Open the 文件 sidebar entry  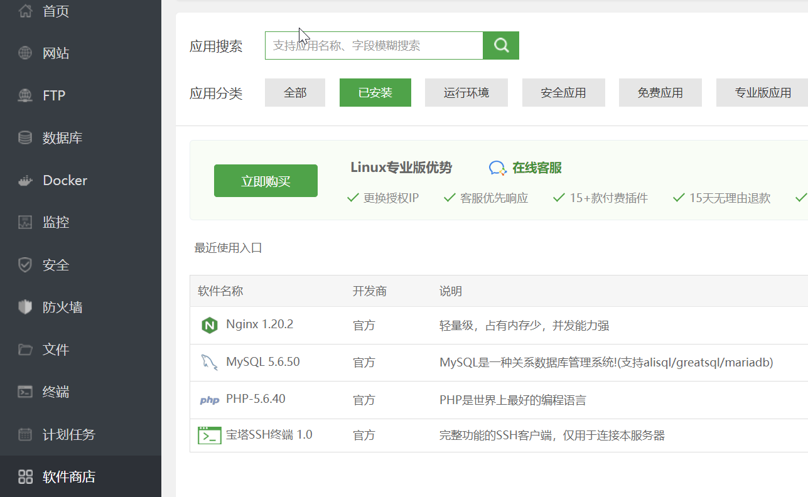pos(56,350)
